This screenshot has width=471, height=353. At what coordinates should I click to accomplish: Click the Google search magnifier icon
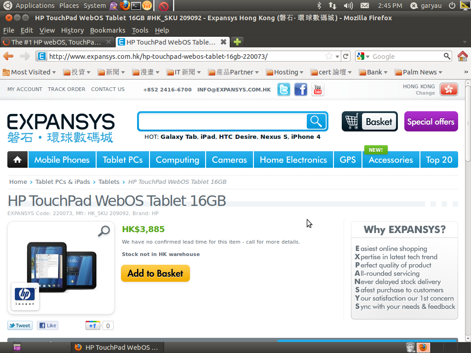447,56
